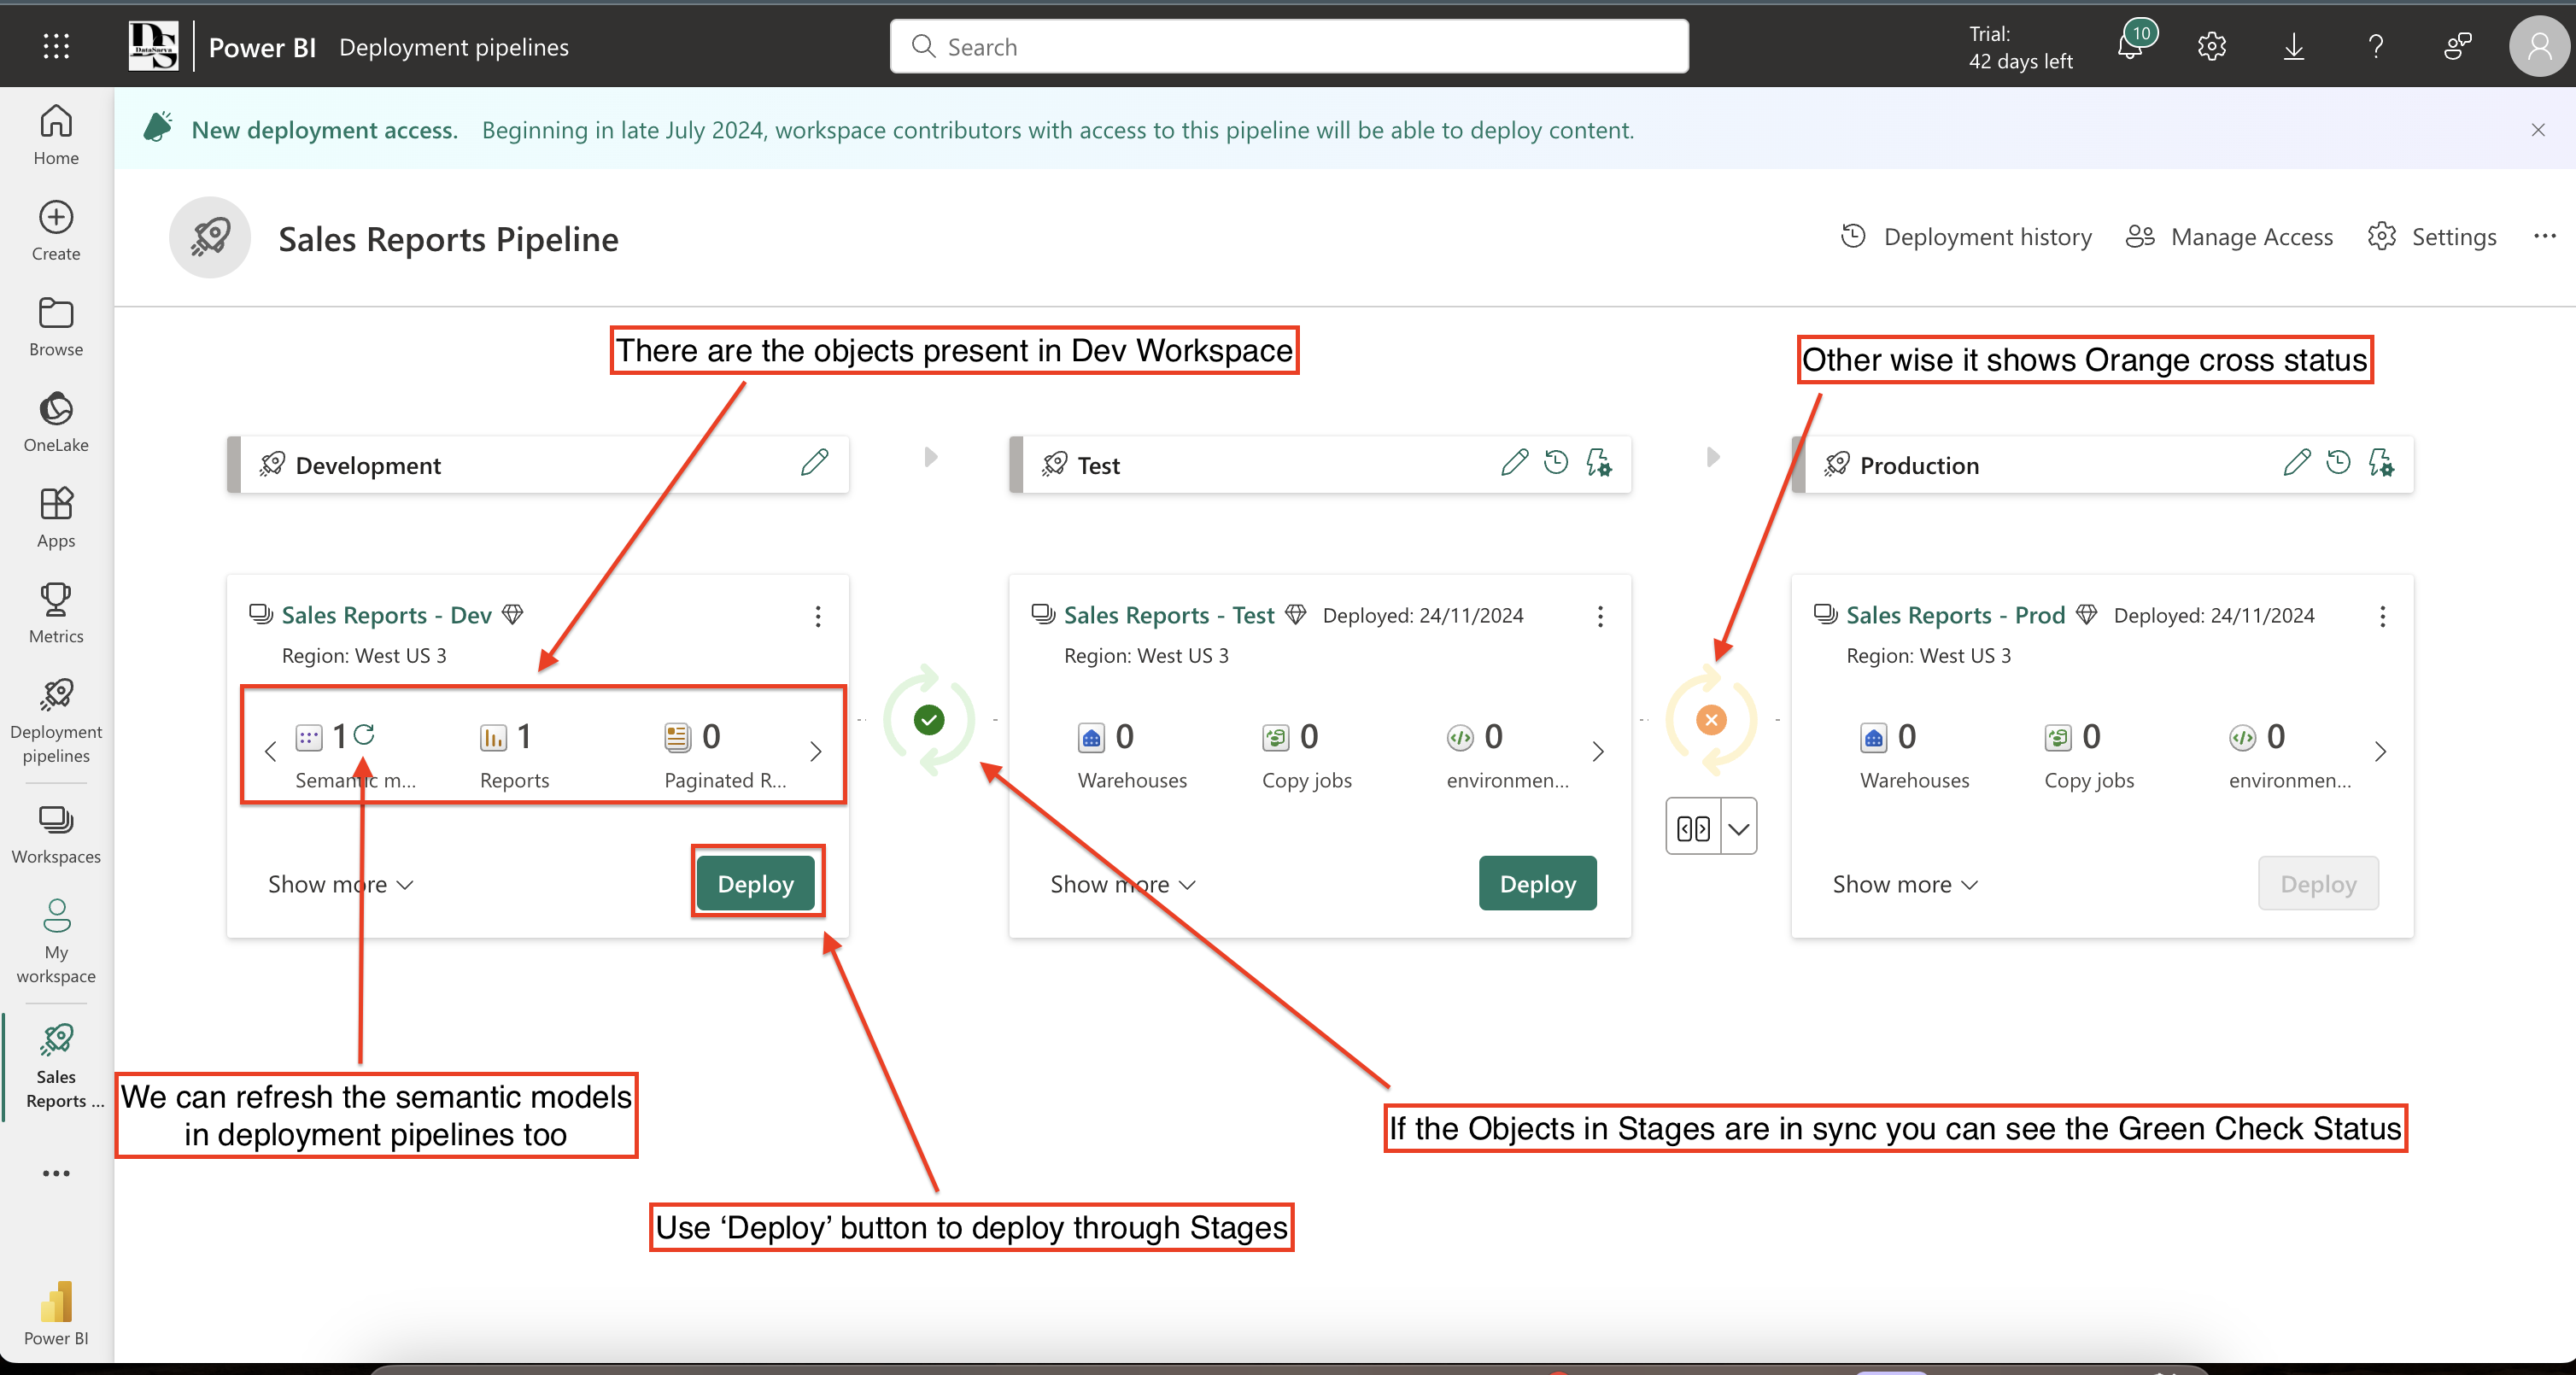This screenshot has height=1375, width=2576.
Task: Show next item types in Dev card
Action: [815, 751]
